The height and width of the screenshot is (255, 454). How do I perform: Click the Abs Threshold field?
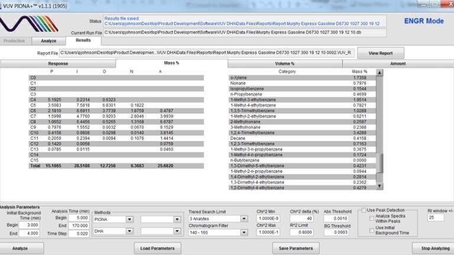tap(336, 218)
